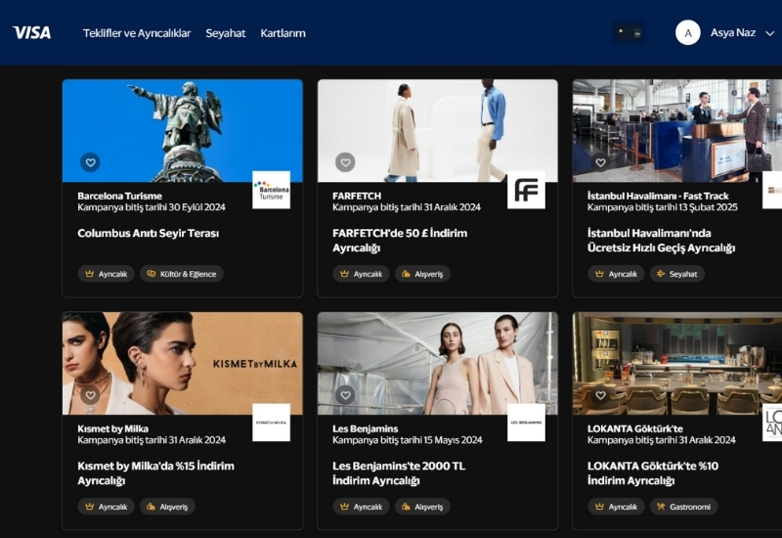
Task: Go to Kartlarım page
Action: tap(282, 33)
